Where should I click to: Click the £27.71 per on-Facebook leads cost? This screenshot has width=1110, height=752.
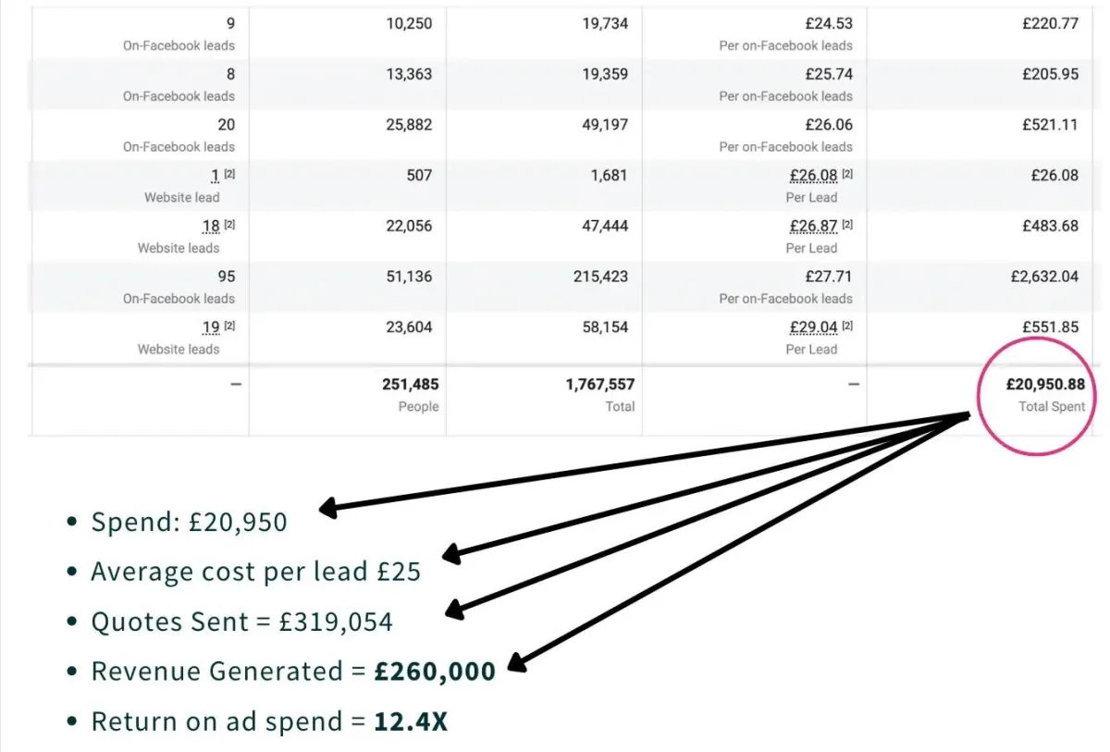pos(829,276)
